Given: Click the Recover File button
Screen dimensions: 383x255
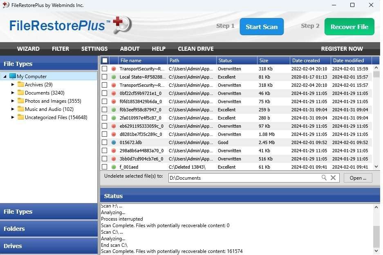Looking at the screenshot, I should coord(349,27).
